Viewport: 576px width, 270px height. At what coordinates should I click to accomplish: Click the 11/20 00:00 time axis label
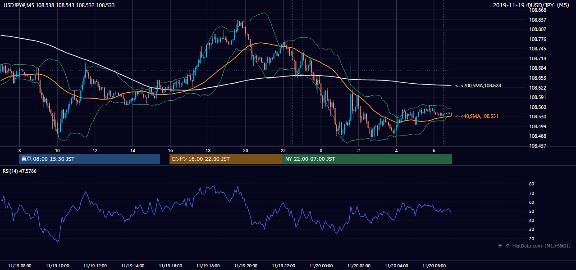(x=321, y=266)
